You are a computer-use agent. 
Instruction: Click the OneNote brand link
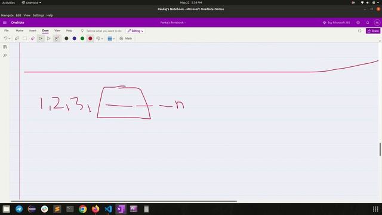pyautogui.click(x=17, y=23)
